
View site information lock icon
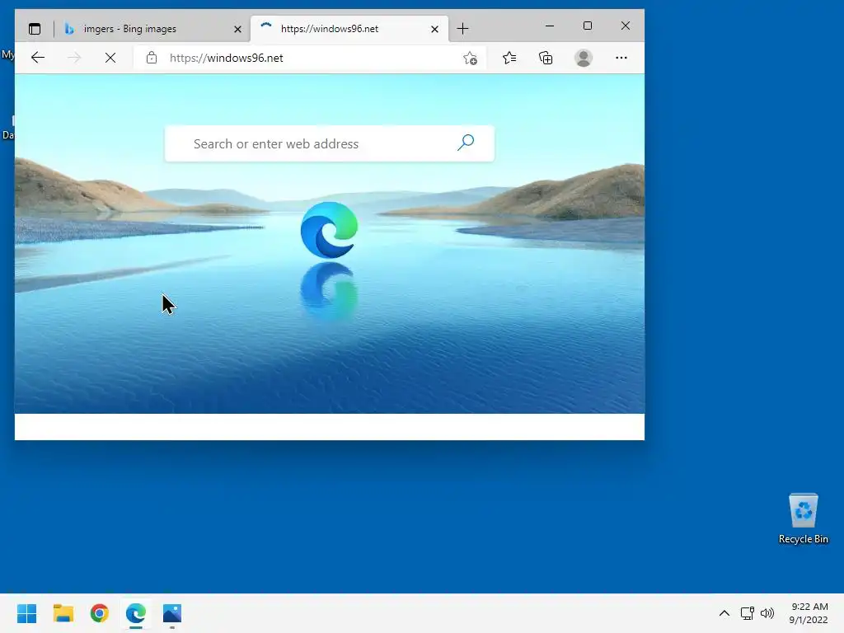pos(152,58)
